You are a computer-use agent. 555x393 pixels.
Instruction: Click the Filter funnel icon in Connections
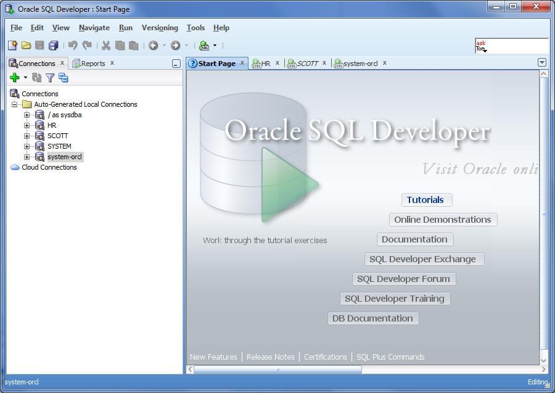click(x=50, y=78)
